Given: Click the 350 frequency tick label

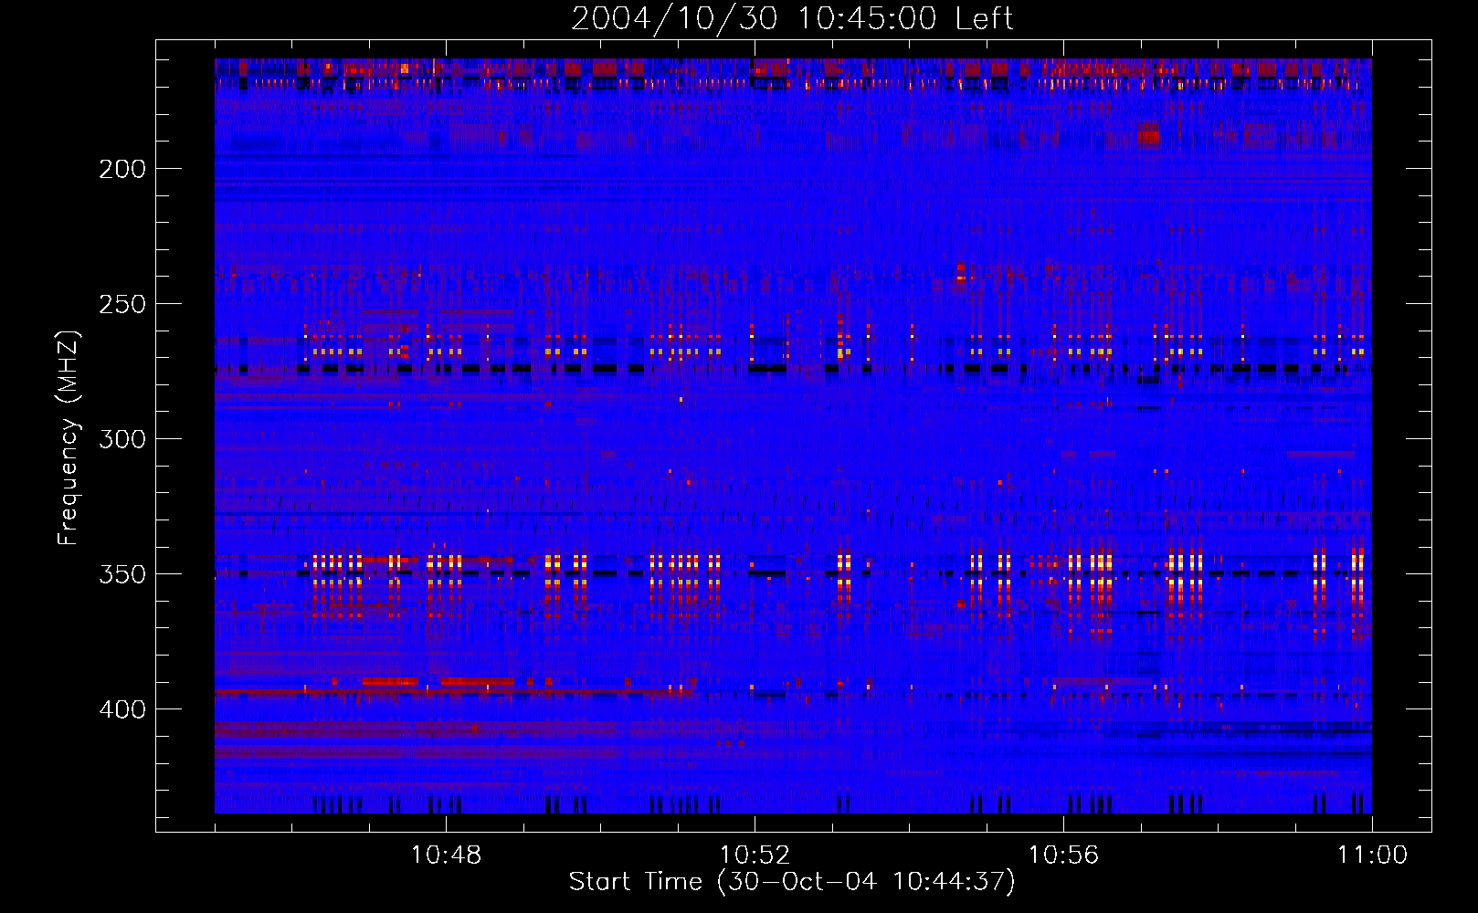Looking at the screenshot, I should click(122, 574).
